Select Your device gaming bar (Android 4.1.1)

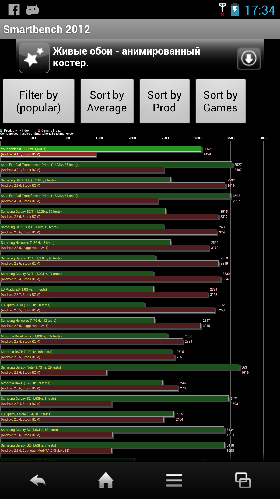48,154
